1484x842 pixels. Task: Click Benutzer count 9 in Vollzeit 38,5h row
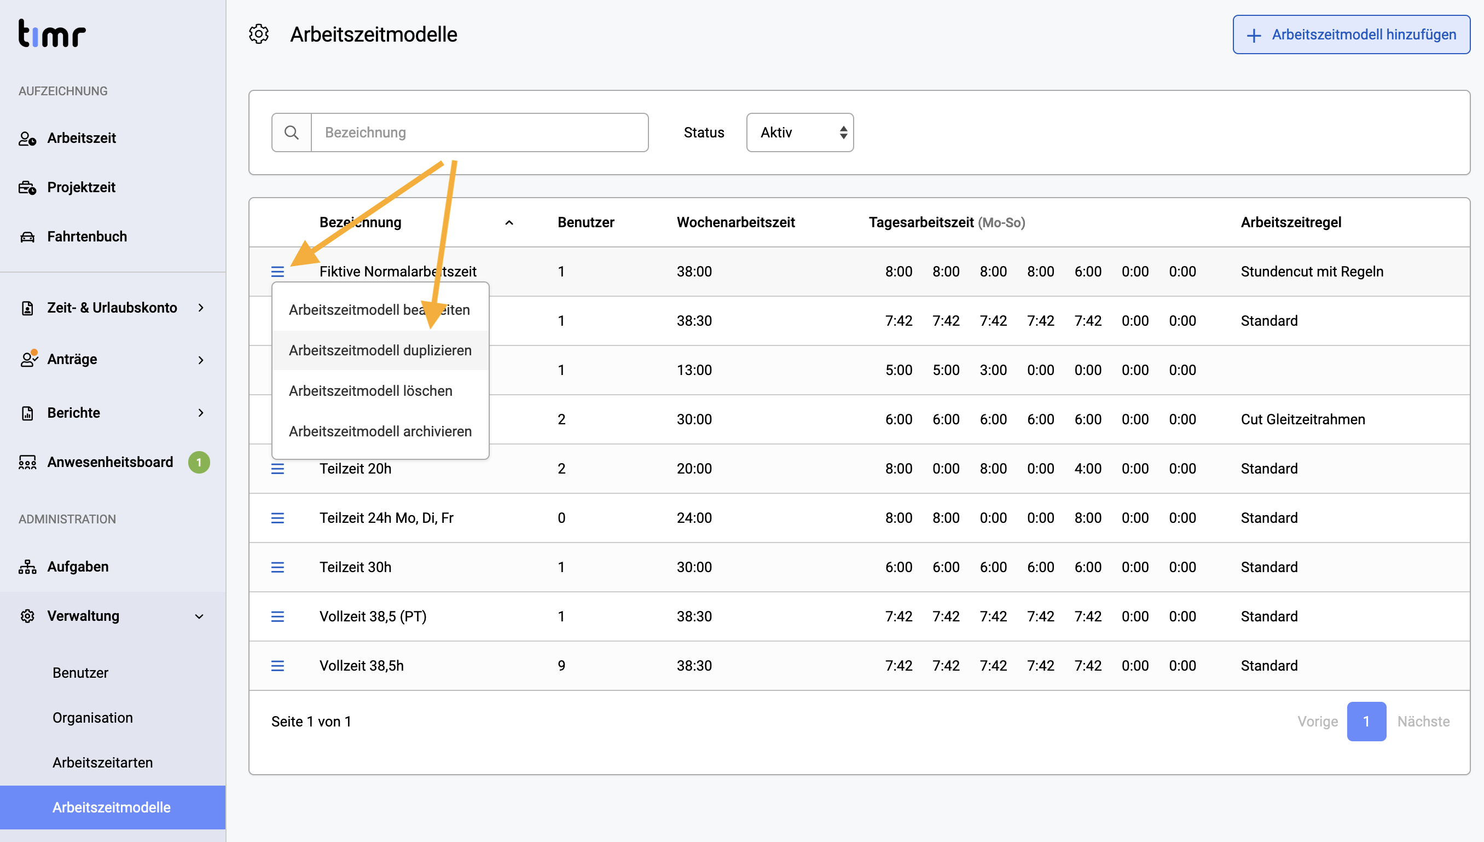coord(561,666)
